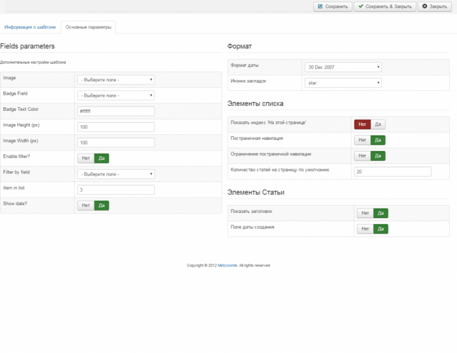Open the Badge Field dropdown
This screenshot has width=457, height=353.
pyautogui.click(x=116, y=95)
